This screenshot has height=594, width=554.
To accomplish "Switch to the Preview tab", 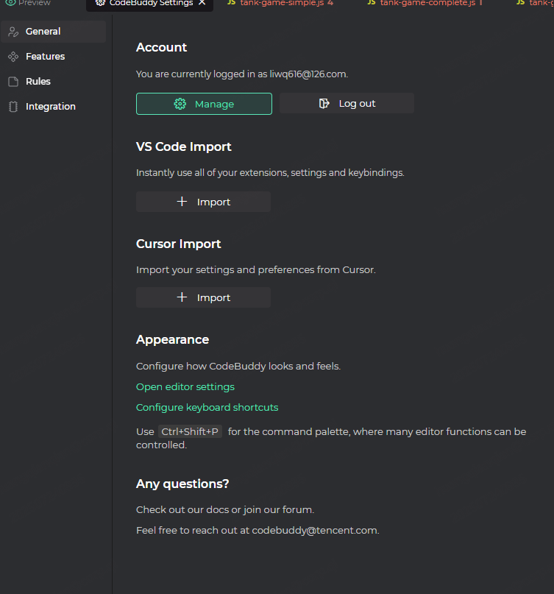I will [x=29, y=3].
